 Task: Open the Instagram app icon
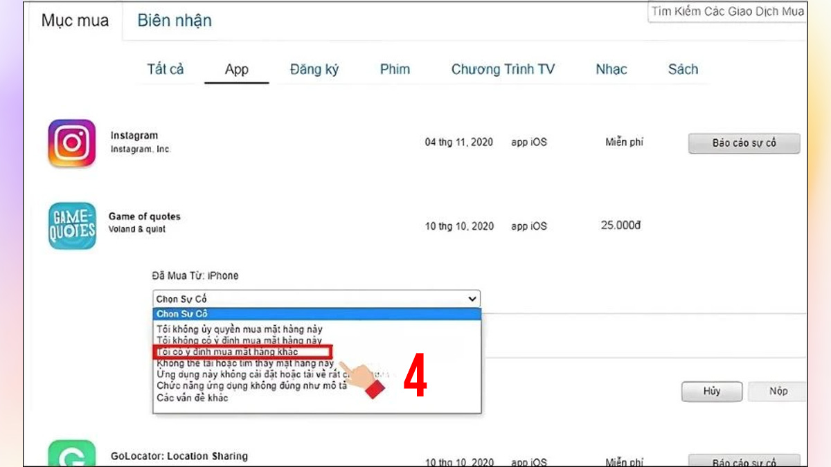pos(72,143)
